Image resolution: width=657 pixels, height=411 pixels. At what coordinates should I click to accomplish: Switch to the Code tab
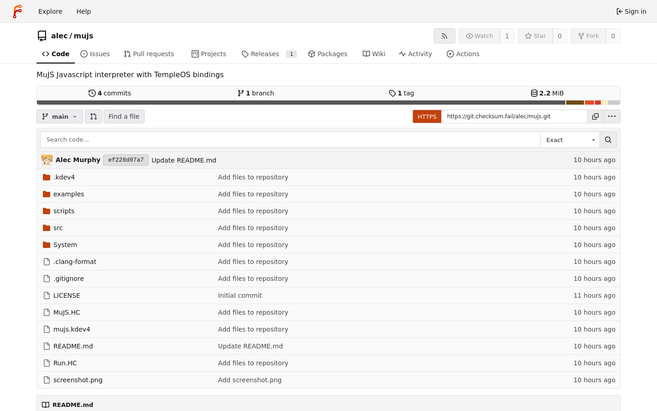tap(56, 54)
